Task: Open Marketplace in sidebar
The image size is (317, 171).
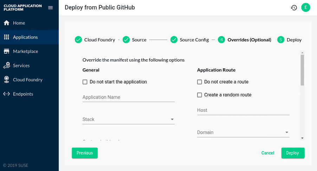Action: click(29, 51)
